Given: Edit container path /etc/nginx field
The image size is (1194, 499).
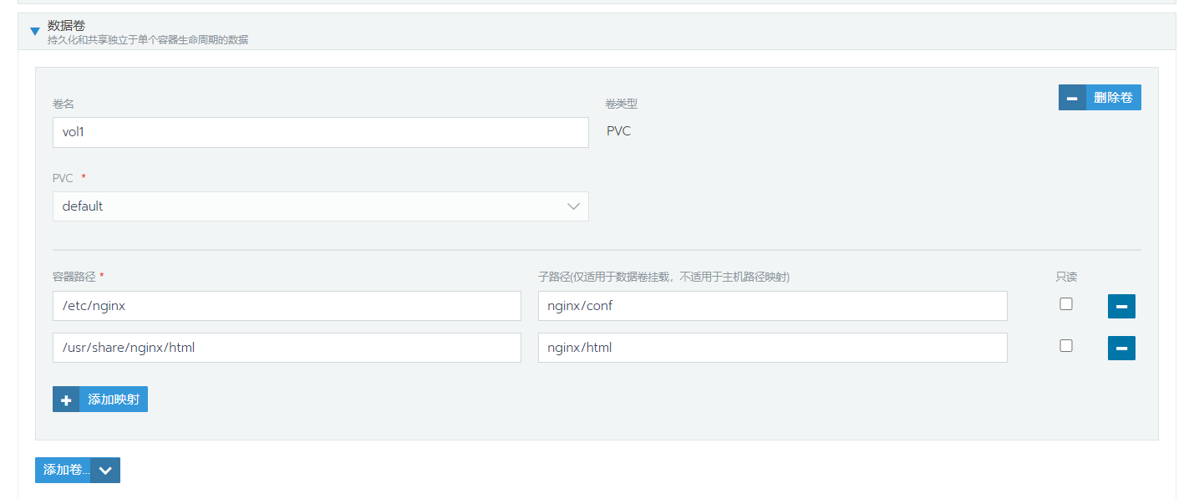Looking at the screenshot, I should (287, 306).
